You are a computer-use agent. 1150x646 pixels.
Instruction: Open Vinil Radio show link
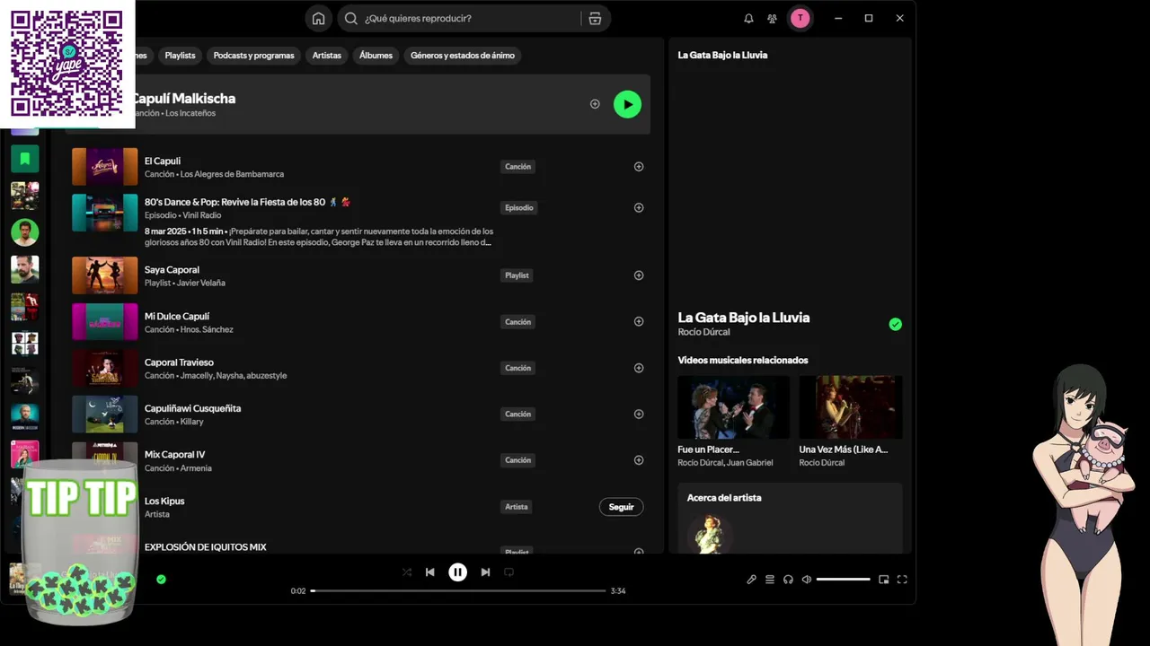202,215
